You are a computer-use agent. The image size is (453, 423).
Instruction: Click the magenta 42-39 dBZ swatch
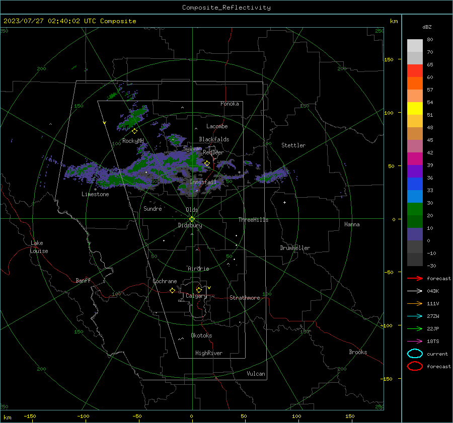click(x=415, y=159)
